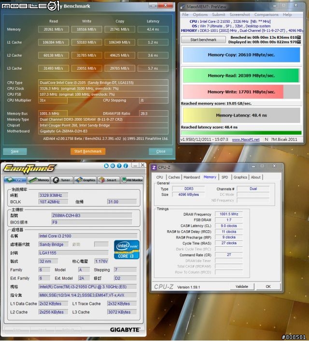This screenshot has width=309, height=341.
Task: Switch to the Mainboard tab in CPU-Z
Action: [x=192, y=177]
